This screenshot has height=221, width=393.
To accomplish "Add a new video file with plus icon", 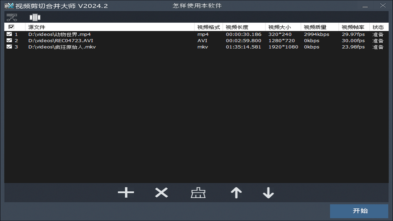I will point(126,193).
